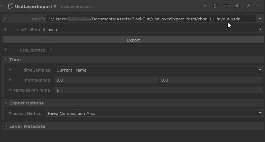Collapse the Time section

coord(6,60)
